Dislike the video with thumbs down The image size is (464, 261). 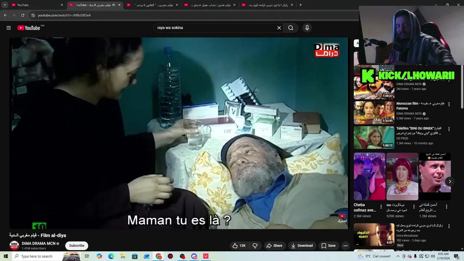(255, 246)
